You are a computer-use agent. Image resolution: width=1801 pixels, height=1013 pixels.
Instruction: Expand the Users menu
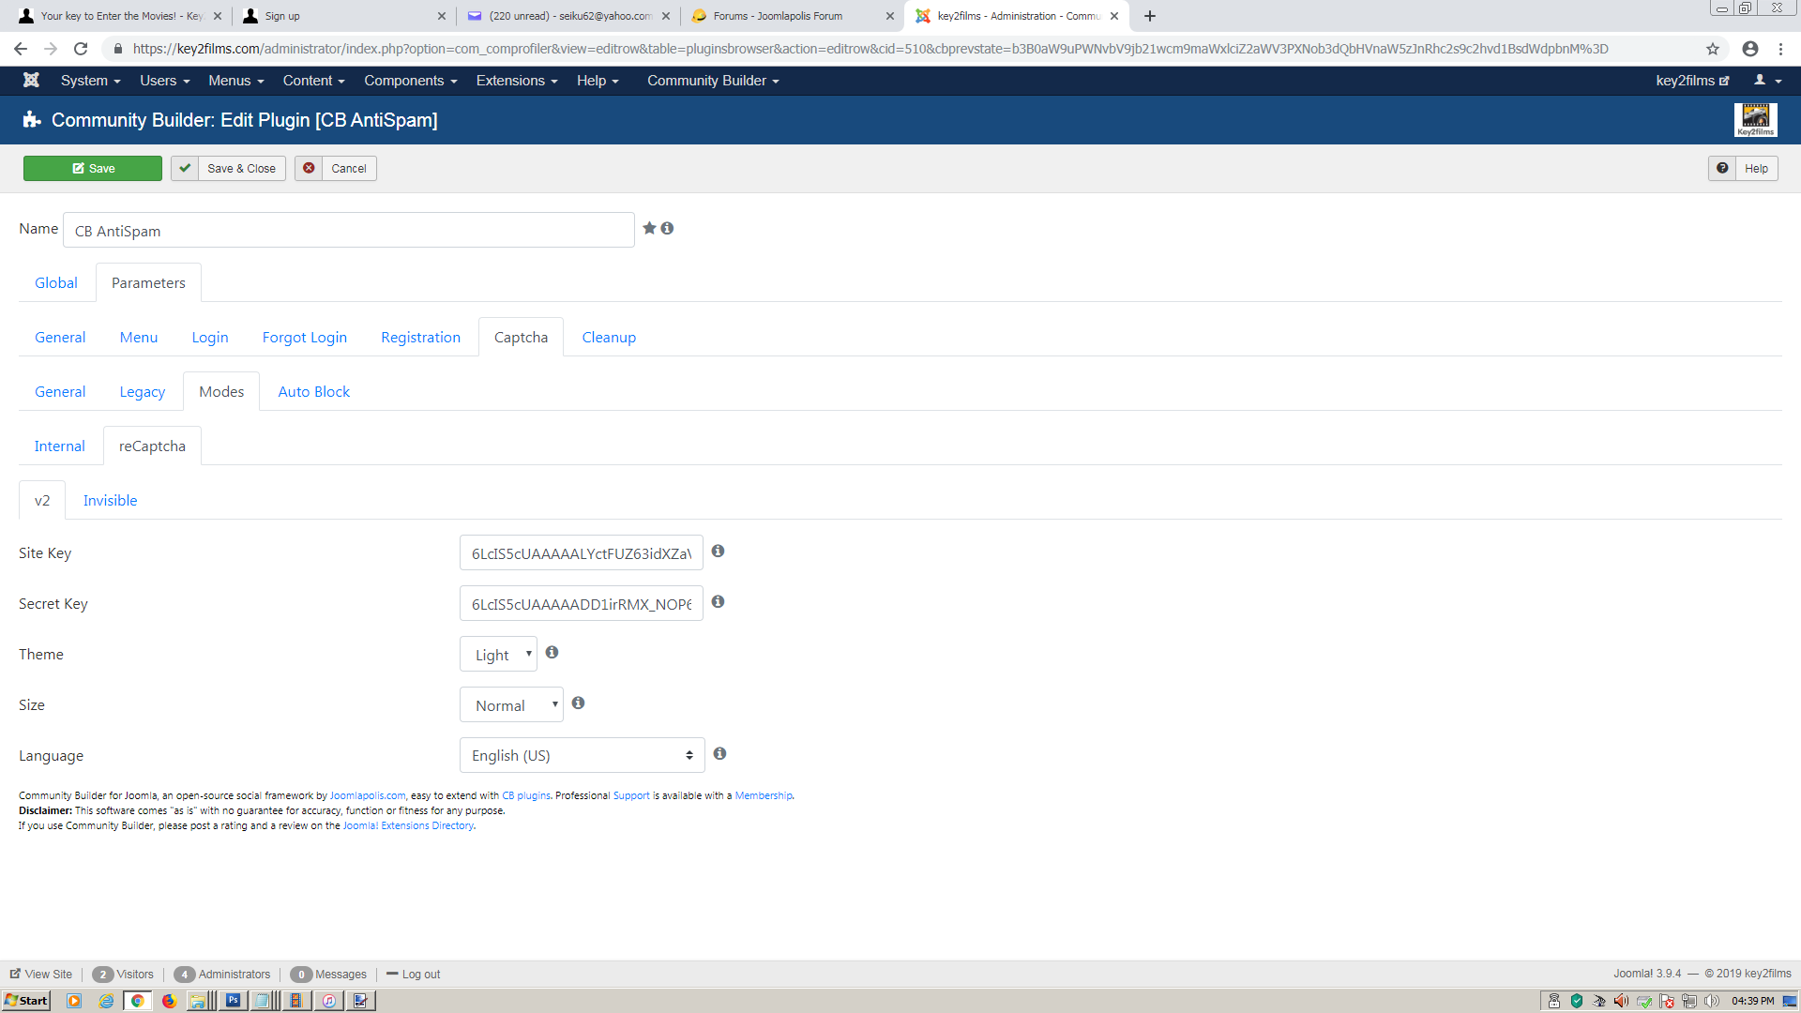[x=165, y=81]
